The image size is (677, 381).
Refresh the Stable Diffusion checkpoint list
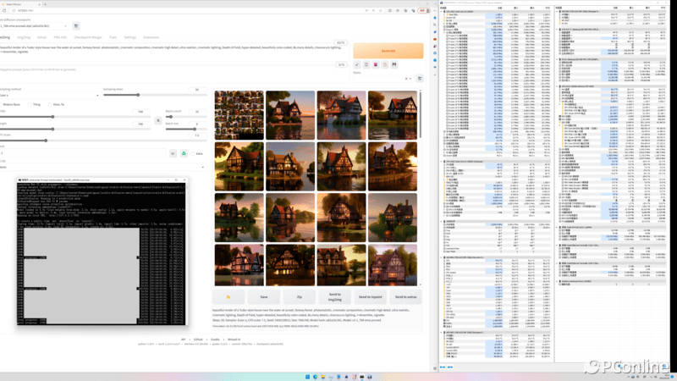[75, 26]
